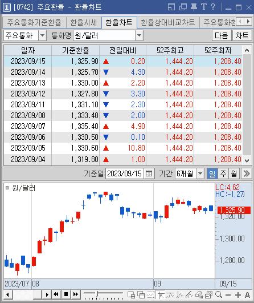Click the 52주최고 column header
Screen dimensions: 254x303
pyautogui.click(x=170, y=51)
